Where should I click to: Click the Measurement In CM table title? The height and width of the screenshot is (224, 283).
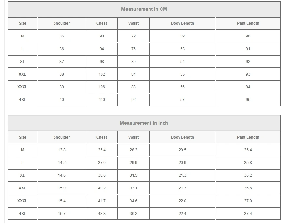pyautogui.click(x=144, y=9)
